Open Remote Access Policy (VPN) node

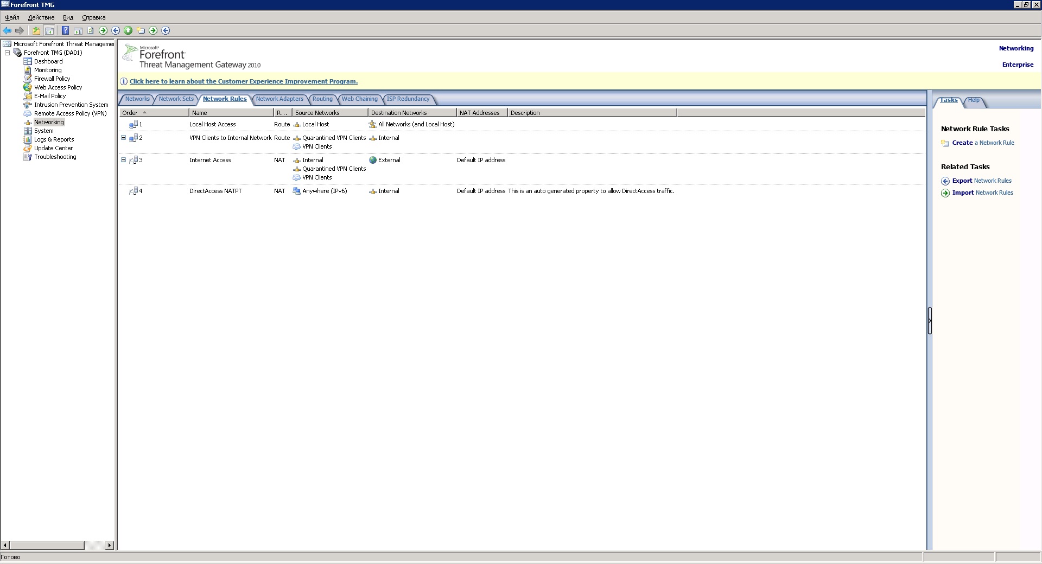(x=71, y=113)
